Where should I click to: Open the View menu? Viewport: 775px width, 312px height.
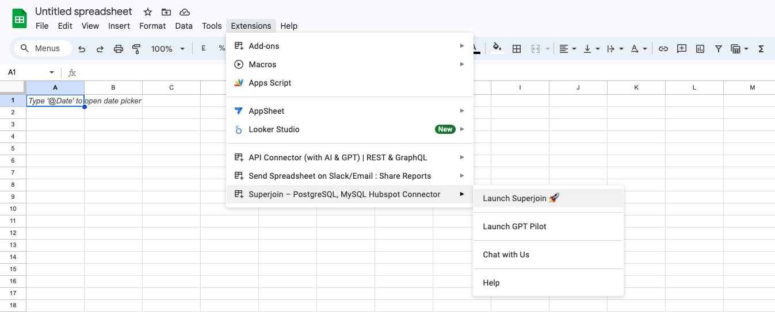90,26
